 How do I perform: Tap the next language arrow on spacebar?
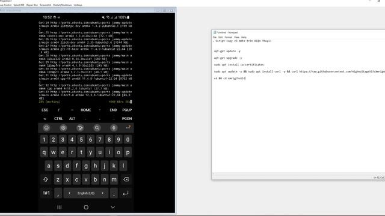(x=102, y=193)
